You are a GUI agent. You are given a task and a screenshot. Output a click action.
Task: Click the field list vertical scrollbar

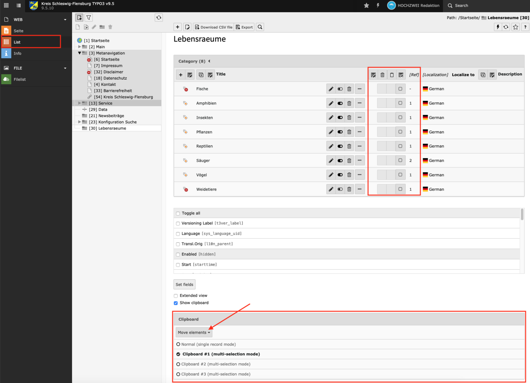[522, 214]
